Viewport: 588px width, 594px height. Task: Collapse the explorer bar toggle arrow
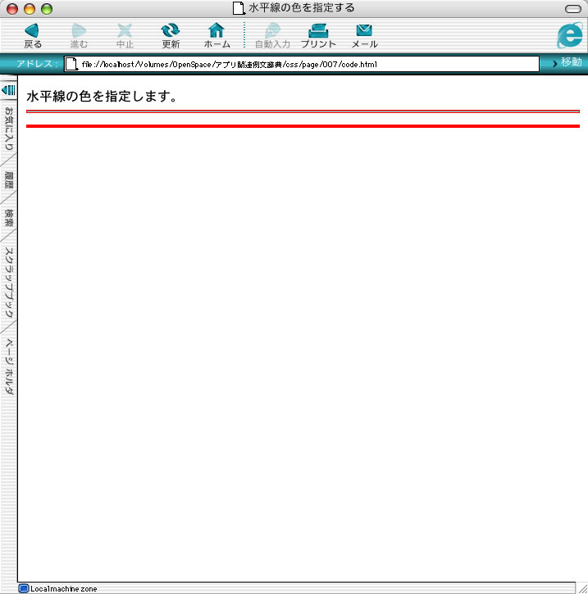[x=8, y=90]
